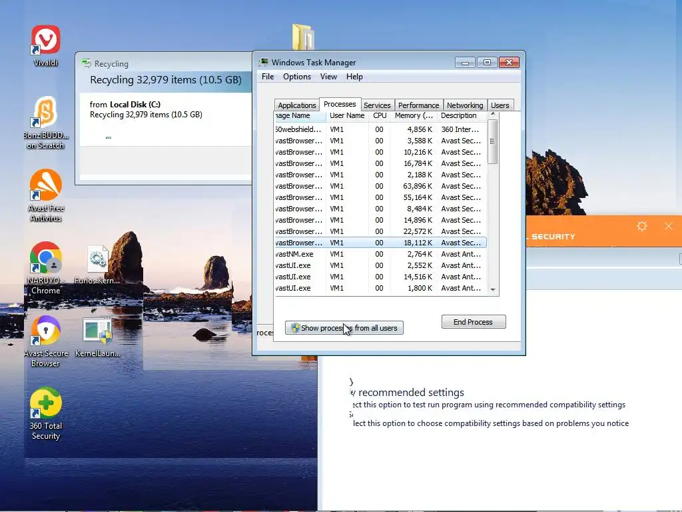Select the Furios.Kern desktop file icon
This screenshot has height=512, width=682.
tap(97, 265)
